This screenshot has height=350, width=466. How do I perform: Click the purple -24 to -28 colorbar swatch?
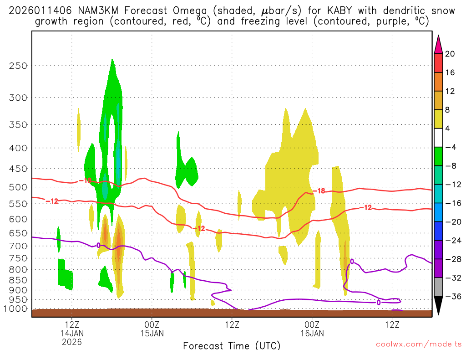coord(438,250)
